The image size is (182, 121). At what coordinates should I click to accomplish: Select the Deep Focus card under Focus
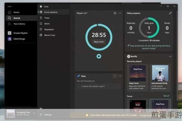(x=160, y=106)
